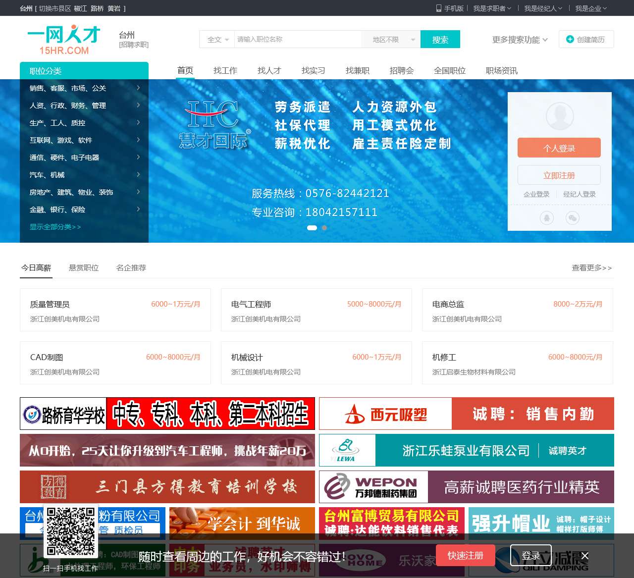
Task: Expand the 汽车、机械 category
Action: (x=84, y=175)
